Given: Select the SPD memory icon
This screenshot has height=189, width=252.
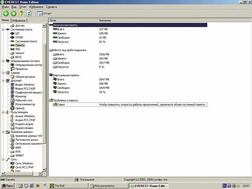Looking at the screenshot, I should pos(12,49).
